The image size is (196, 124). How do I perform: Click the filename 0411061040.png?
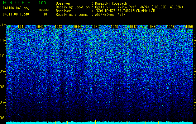click(16, 8)
